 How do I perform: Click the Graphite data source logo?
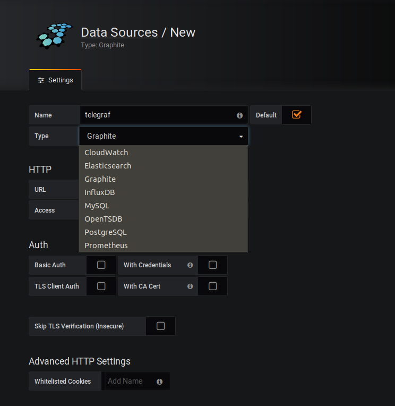(x=54, y=36)
